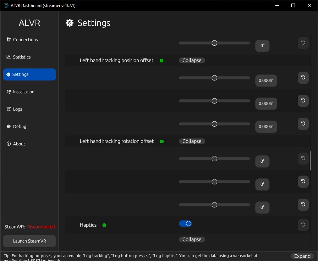Click the green dot beside Left hand tracking position offset
Image resolution: width=318 pixels, height=261 pixels.
coord(161,61)
